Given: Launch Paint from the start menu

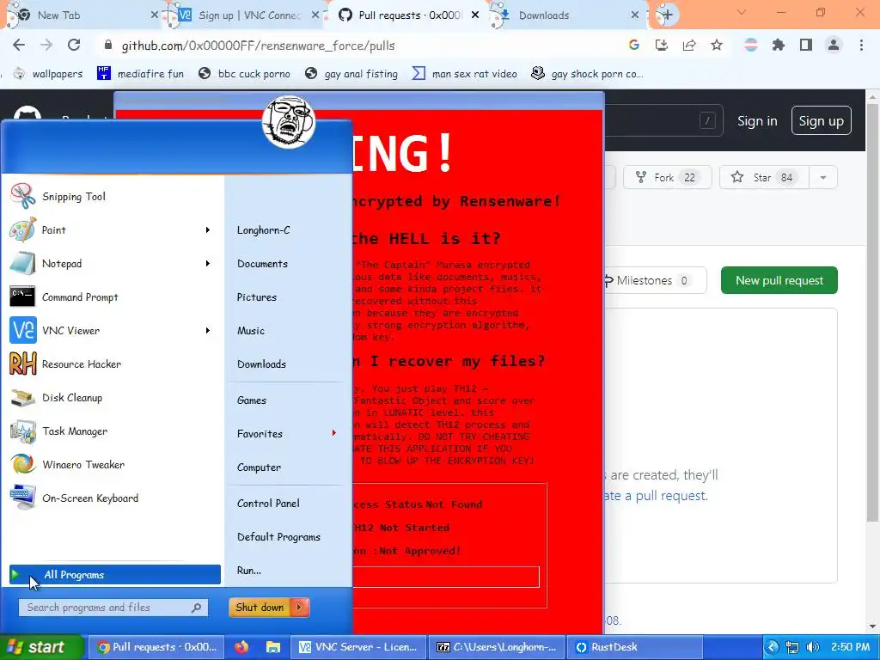Looking at the screenshot, I should point(53,230).
